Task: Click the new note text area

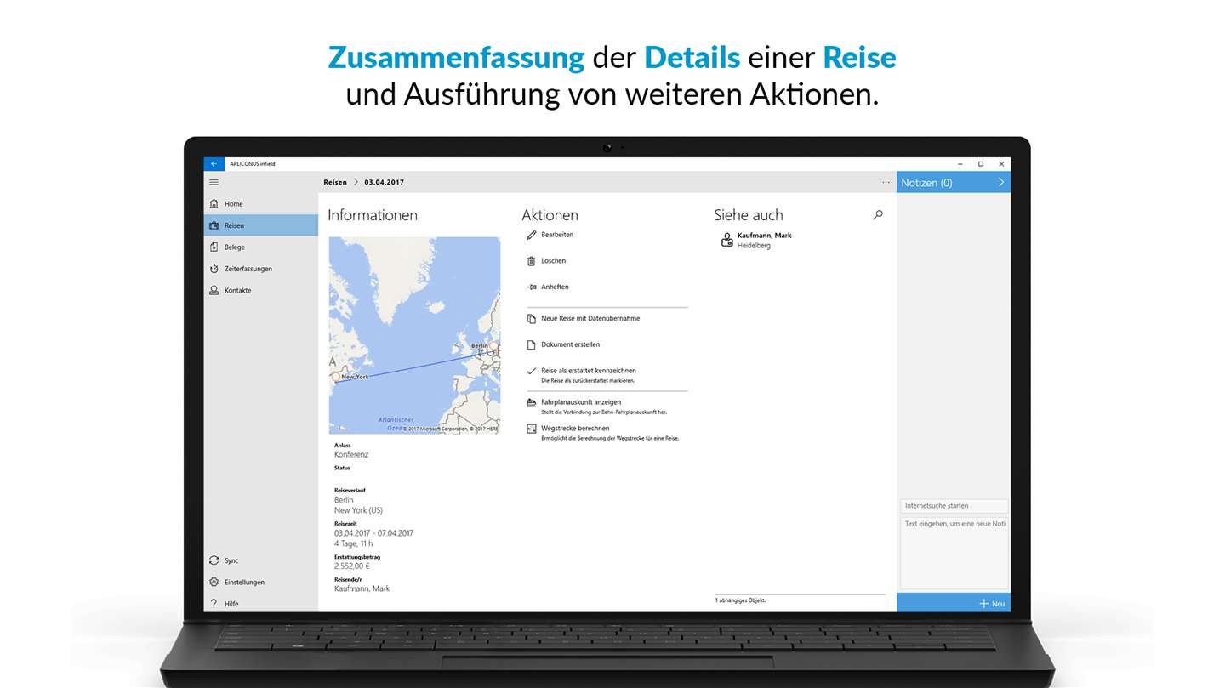Action: point(954,553)
